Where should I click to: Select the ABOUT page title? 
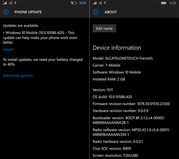coord(111,12)
